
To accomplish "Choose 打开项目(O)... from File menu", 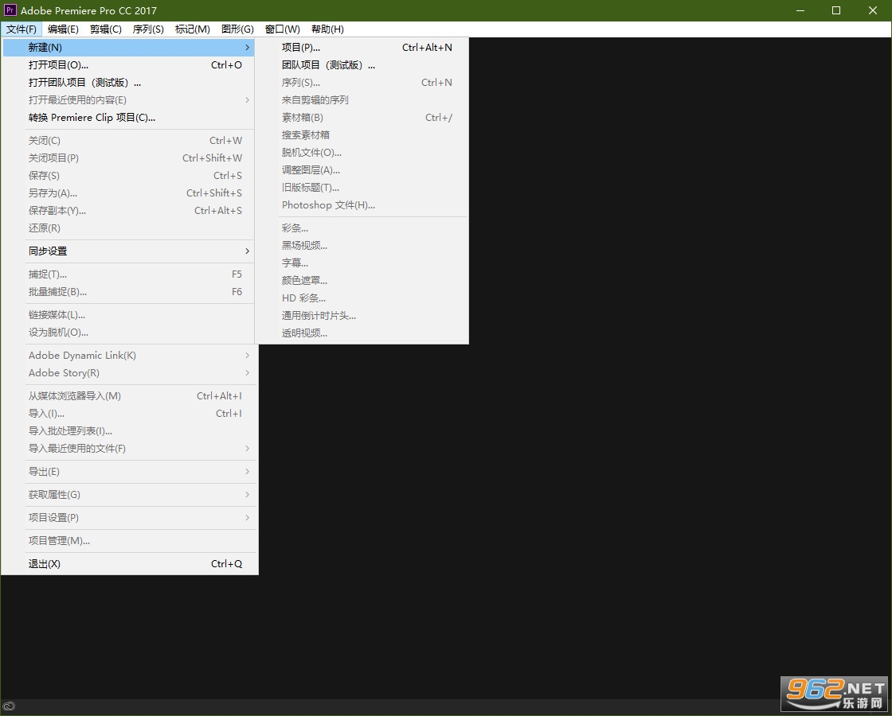I will tap(128, 65).
